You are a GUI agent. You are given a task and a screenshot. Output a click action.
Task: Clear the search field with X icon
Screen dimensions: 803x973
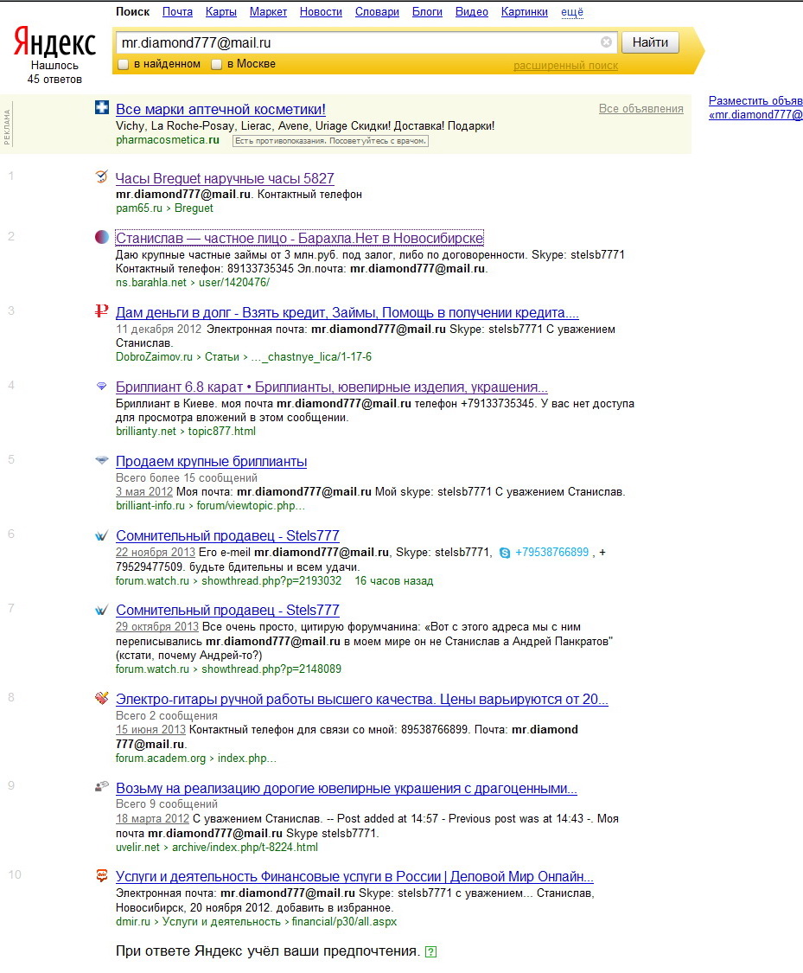click(x=606, y=42)
